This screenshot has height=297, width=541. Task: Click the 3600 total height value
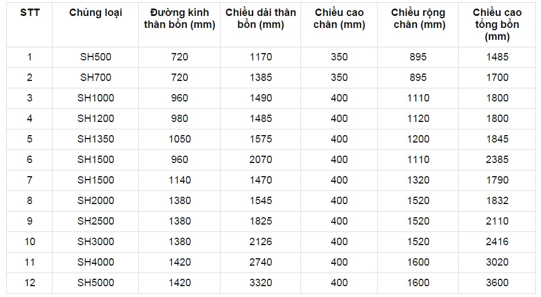click(496, 283)
